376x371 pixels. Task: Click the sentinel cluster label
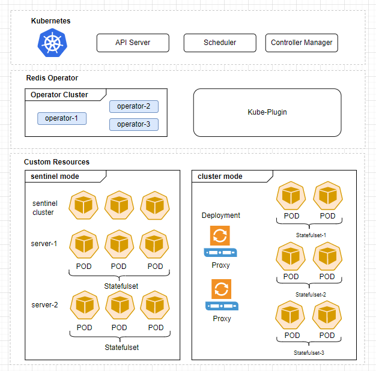[45, 208]
